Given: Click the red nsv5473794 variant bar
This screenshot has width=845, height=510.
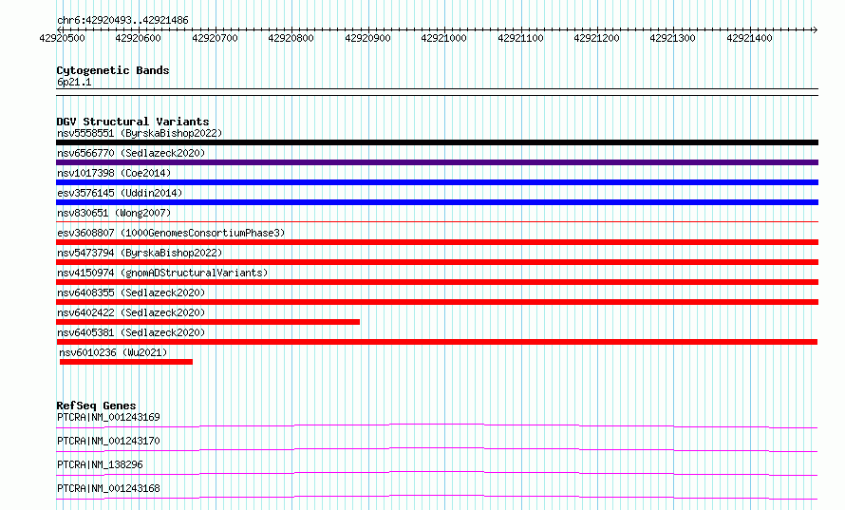Looking at the screenshot, I should tap(437, 262).
